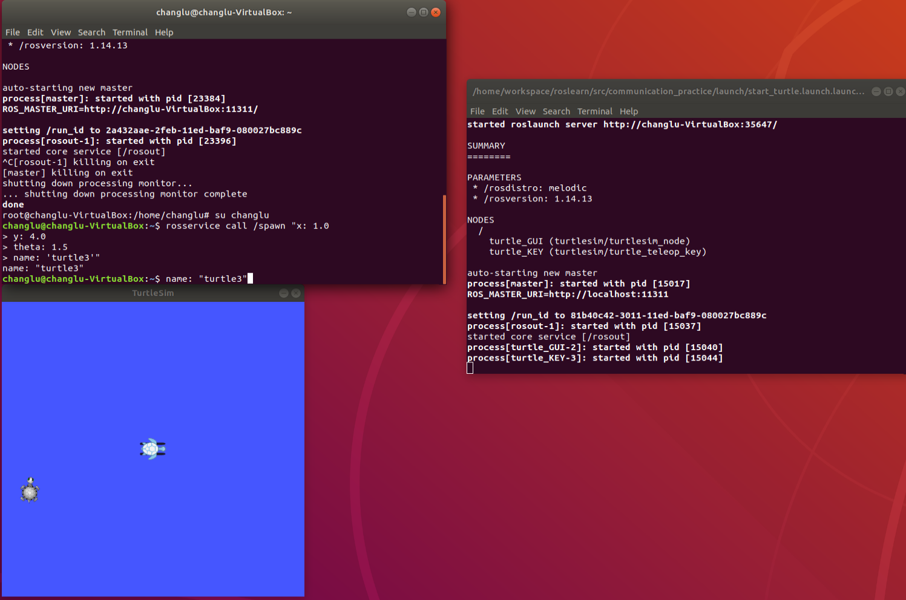Click 'process[turtle_KEY-3]: started with pid [15044]'
The image size is (906, 600).
click(595, 358)
